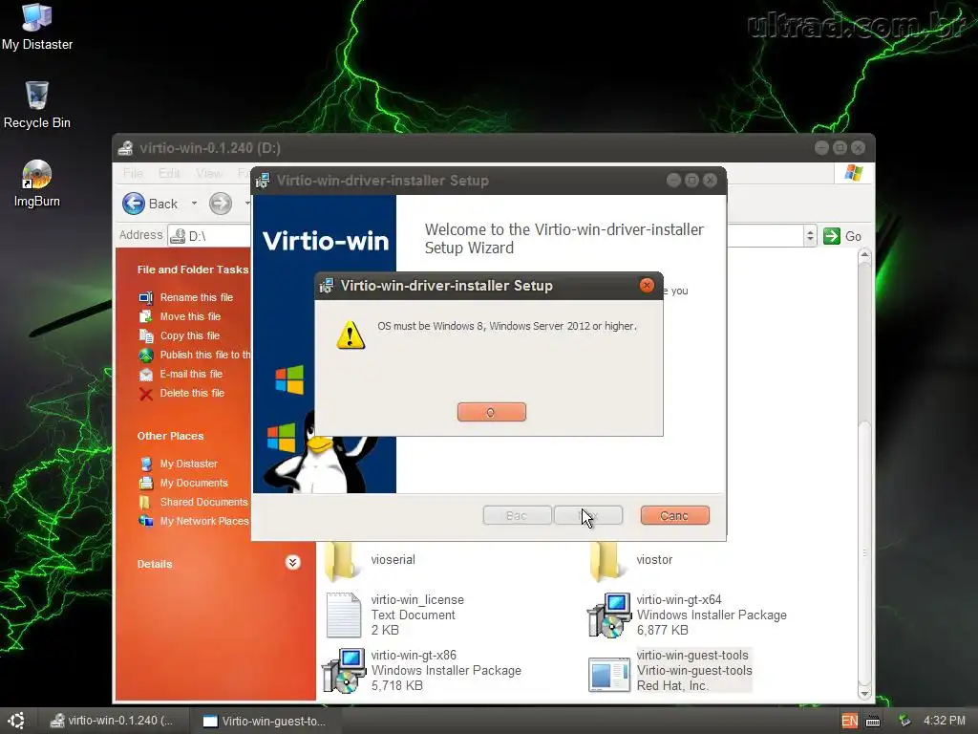Image resolution: width=978 pixels, height=734 pixels.
Task: Click the Explorer scrollbar up arrow
Action: pos(864,254)
